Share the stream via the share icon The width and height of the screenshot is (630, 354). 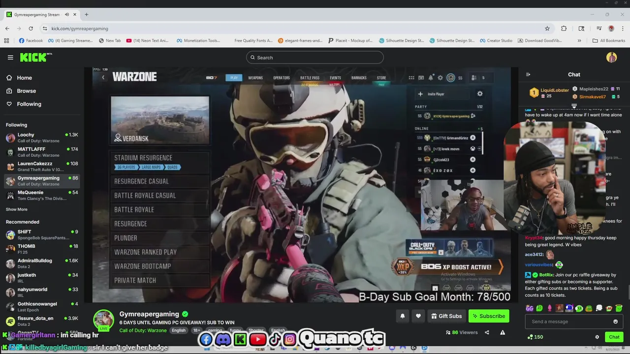click(x=487, y=332)
